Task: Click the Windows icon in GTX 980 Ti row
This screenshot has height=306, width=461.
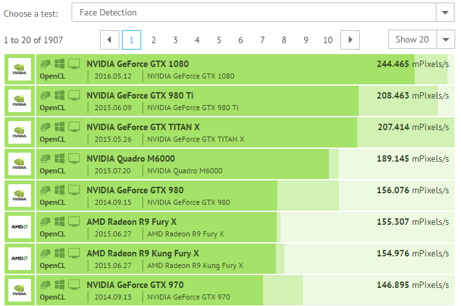Action: (60, 95)
